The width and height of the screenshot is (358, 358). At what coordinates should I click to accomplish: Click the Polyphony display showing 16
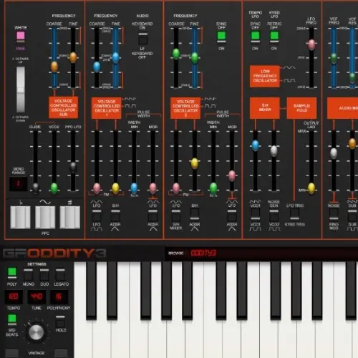[59, 296]
